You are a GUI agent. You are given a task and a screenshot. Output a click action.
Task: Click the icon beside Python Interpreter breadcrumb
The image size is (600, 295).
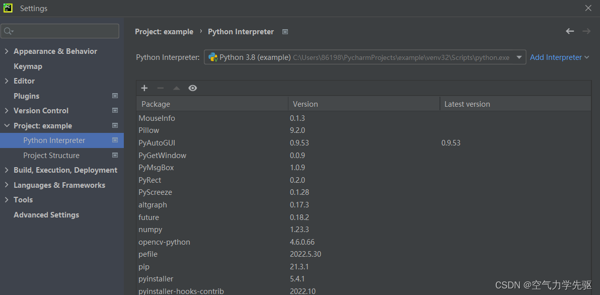[x=285, y=32]
